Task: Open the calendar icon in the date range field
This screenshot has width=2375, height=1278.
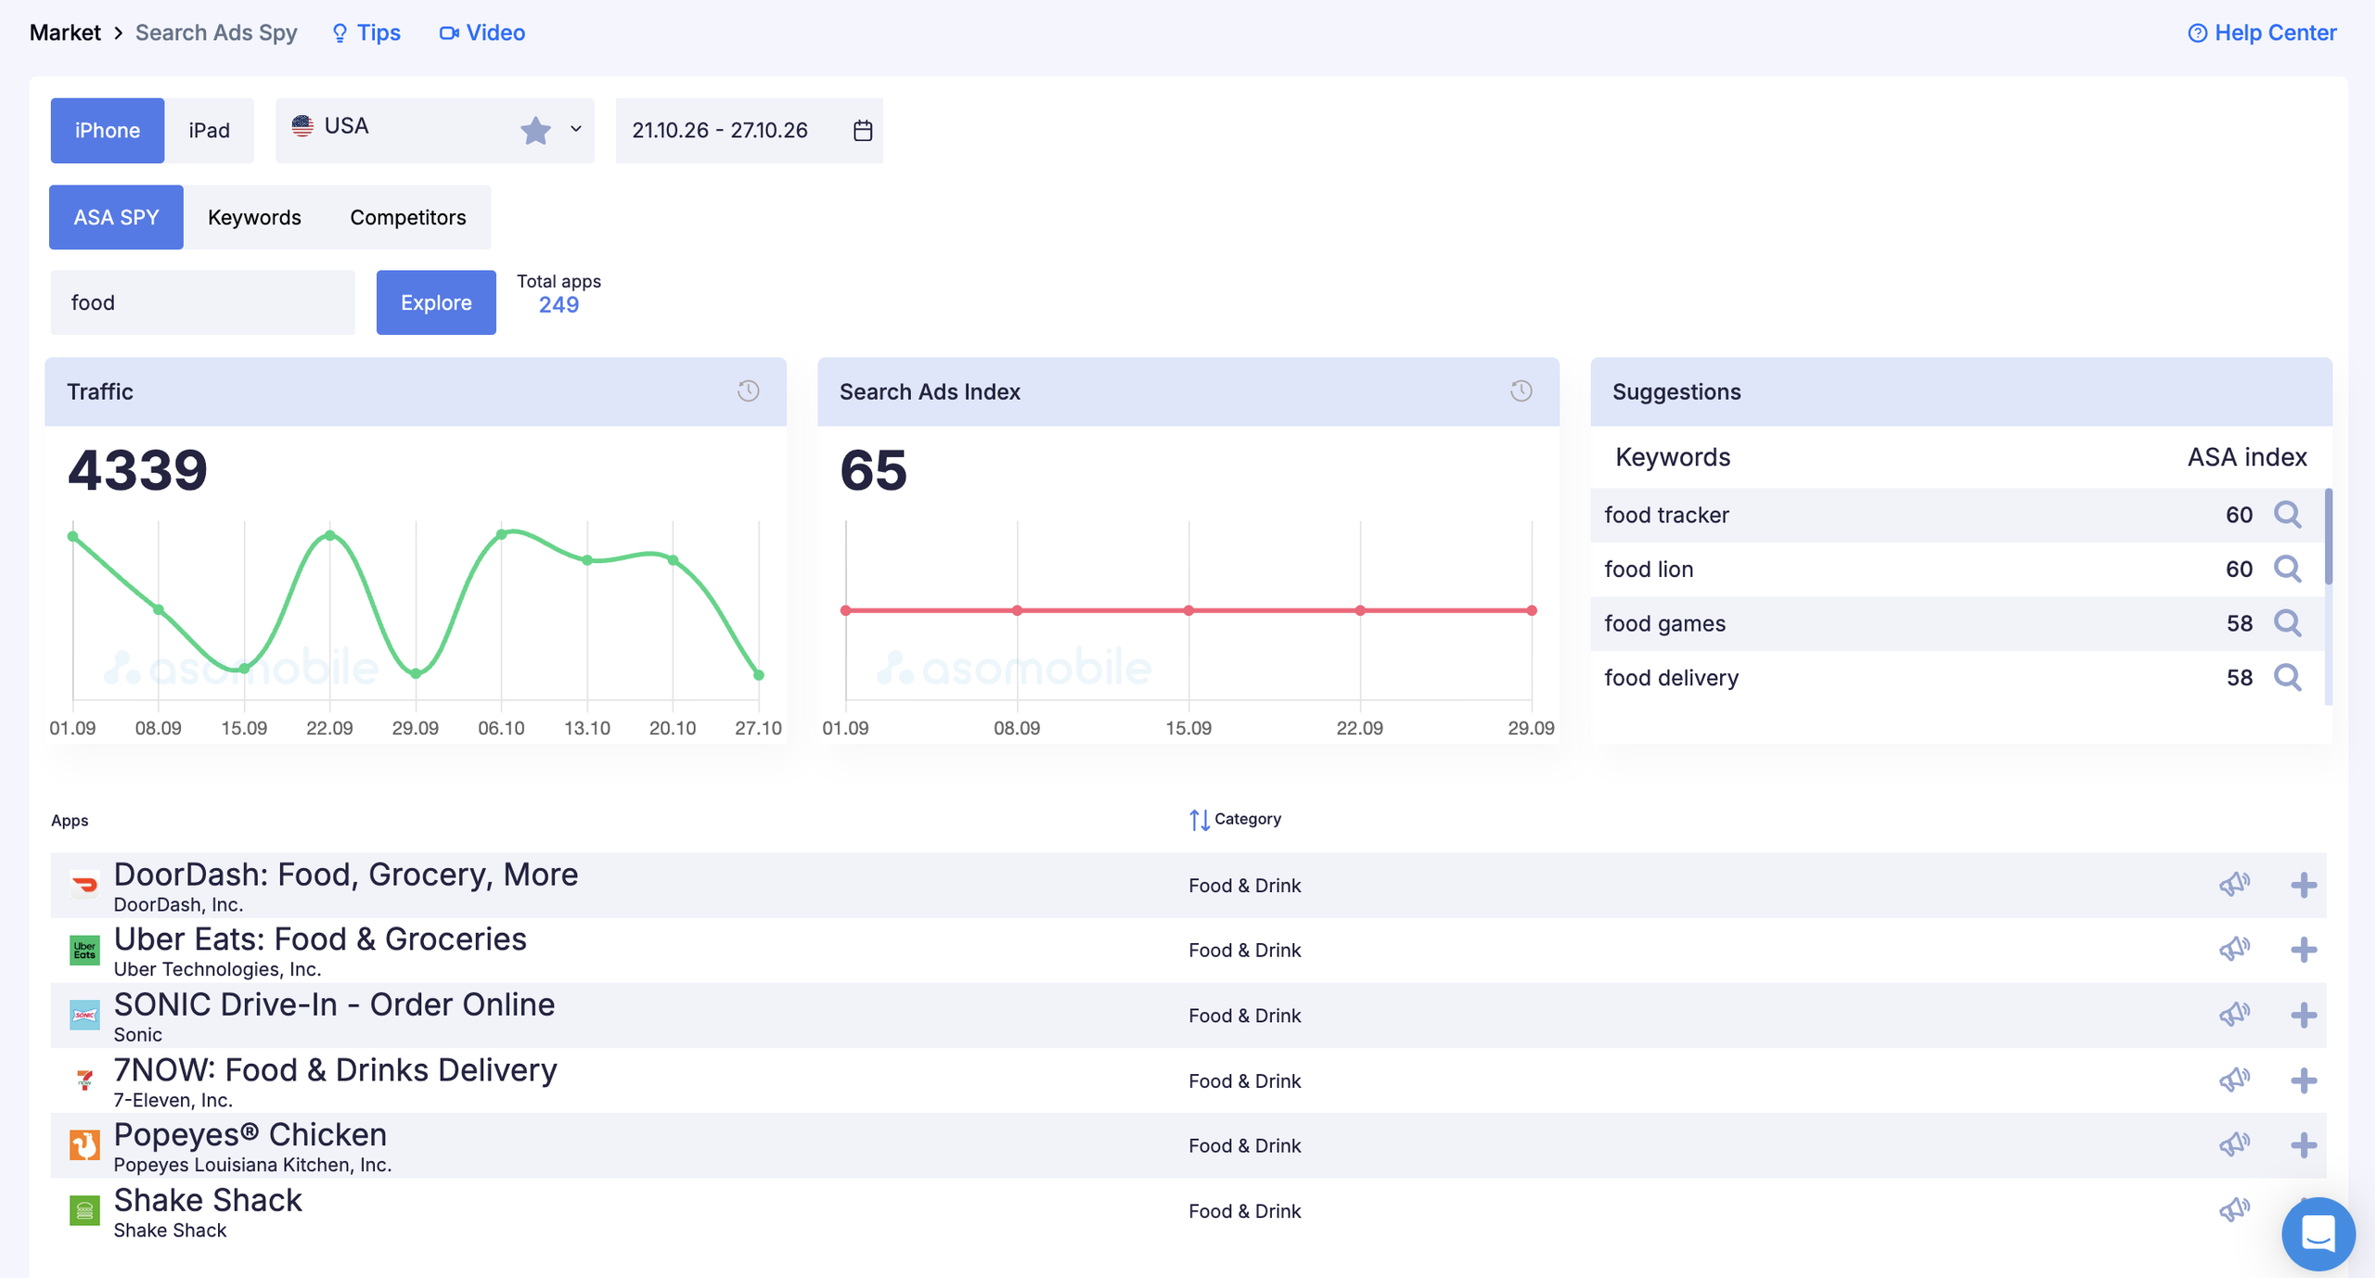Action: (863, 131)
